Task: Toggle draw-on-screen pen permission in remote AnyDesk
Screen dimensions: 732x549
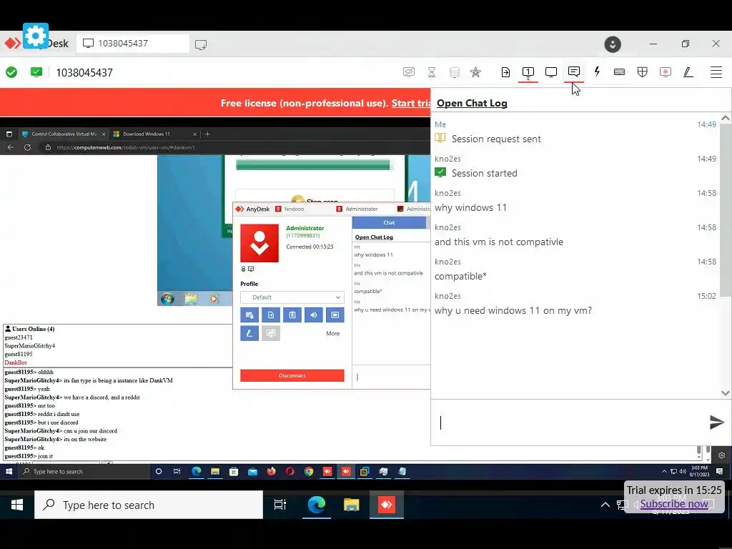Action: [249, 333]
